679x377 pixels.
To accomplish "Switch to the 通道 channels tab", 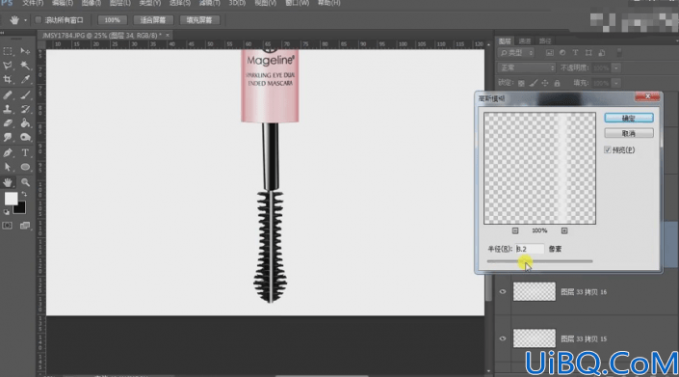I will 524,41.
